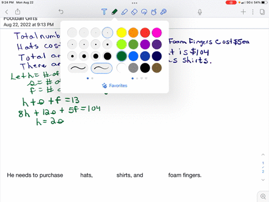Viewport: 269px width, 202px height.
Task: Jump to next page with down chevron
Action: (x=263, y=180)
